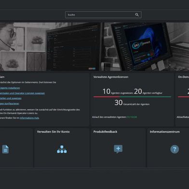Follow the 'und zuweisen' short link
189x189 pixels.
[x=11, y=98]
